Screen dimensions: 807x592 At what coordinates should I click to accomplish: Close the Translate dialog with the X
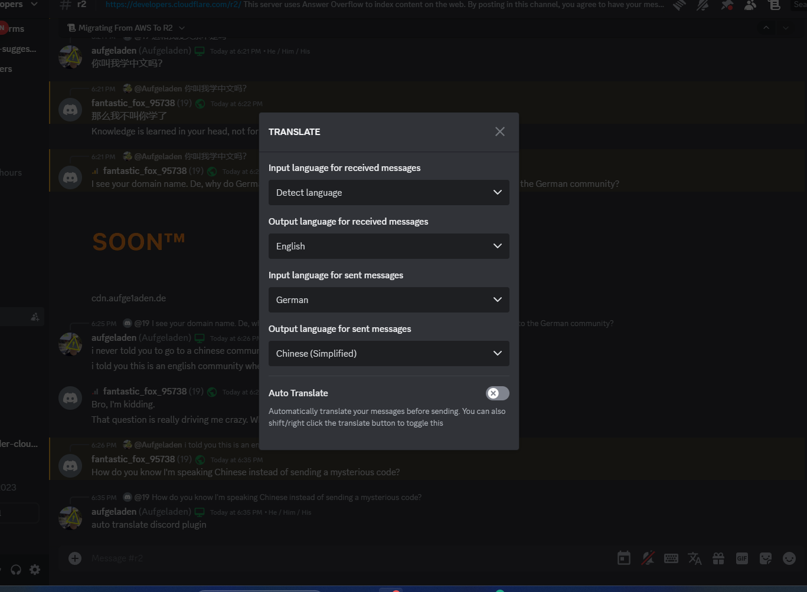click(x=499, y=131)
